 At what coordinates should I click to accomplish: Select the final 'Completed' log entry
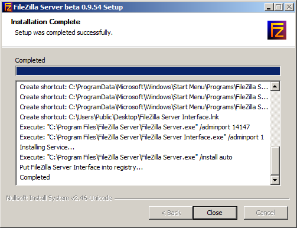pyautogui.click(x=35, y=177)
